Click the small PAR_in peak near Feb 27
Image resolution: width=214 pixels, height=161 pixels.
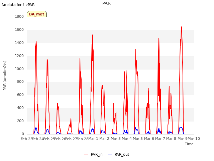pyautogui.click(x=71, y=119)
